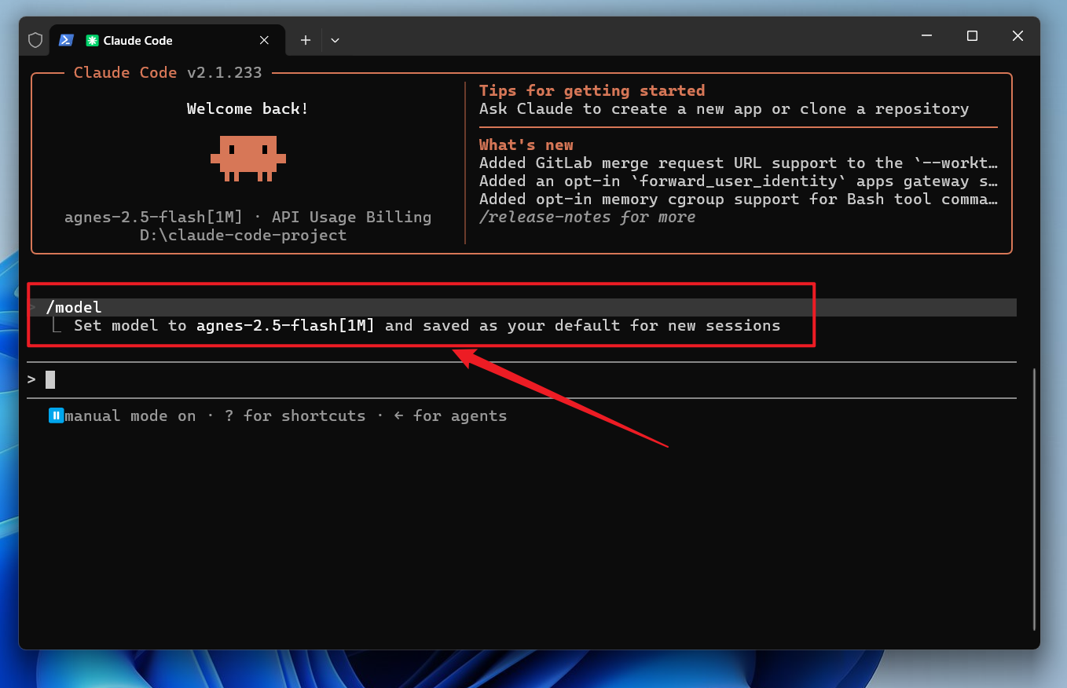1067x688 pixels.
Task: Expand the new tab profile dropdown
Action: click(x=335, y=40)
